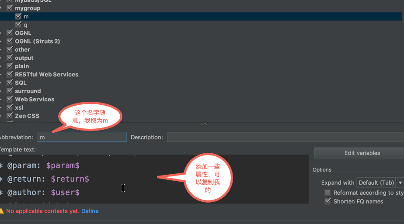Select the plain template group

tap(22, 66)
